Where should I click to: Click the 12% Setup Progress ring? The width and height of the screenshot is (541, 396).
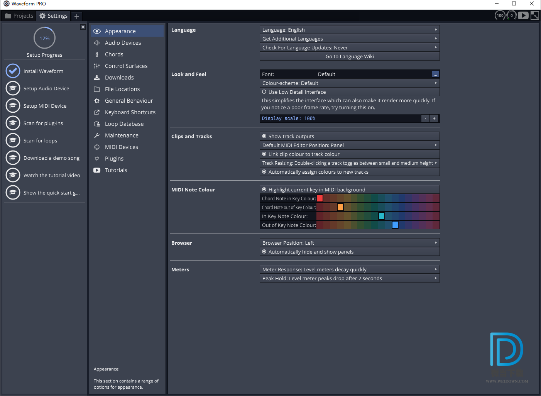click(x=44, y=38)
